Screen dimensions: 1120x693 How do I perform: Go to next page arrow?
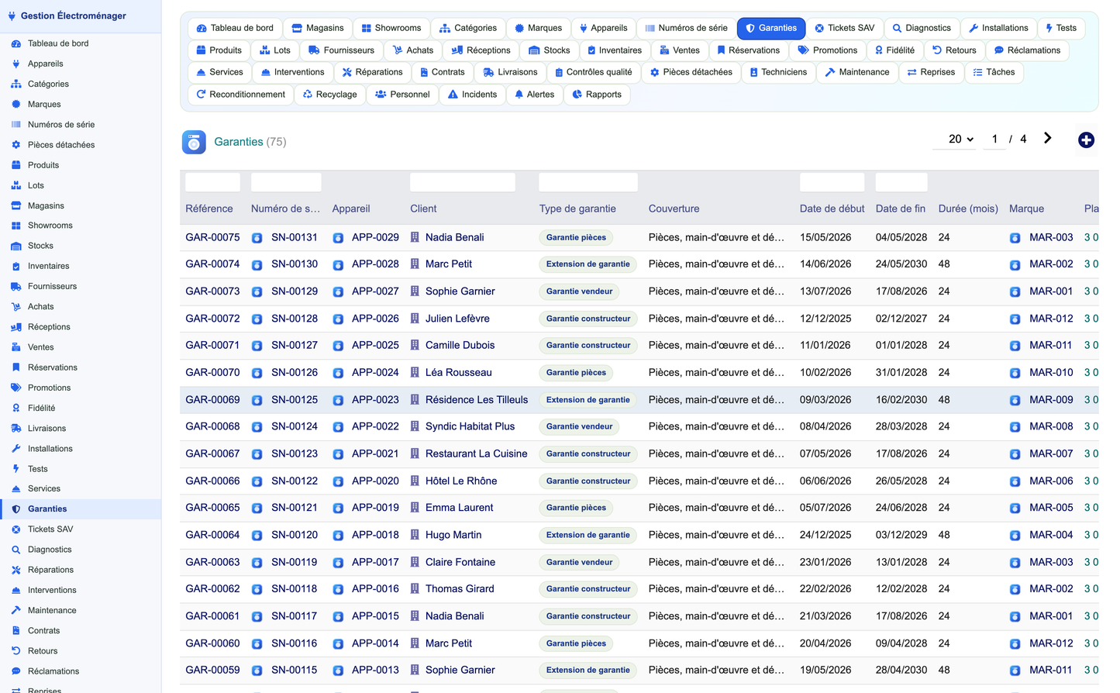(1047, 138)
